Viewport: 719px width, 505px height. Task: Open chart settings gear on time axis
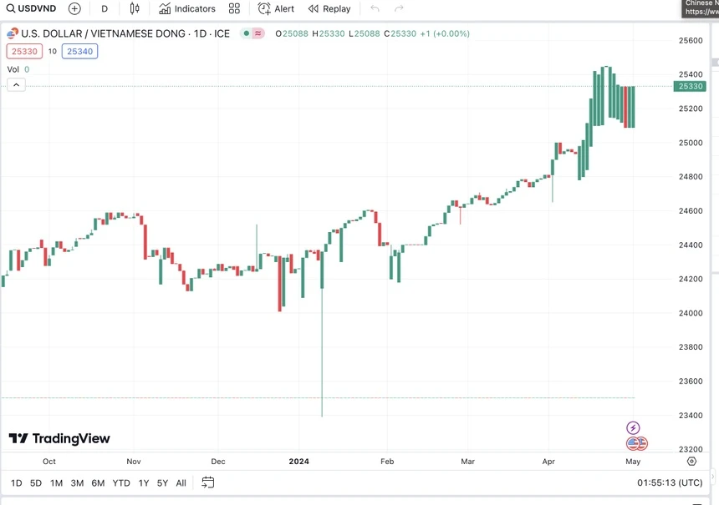tap(691, 461)
